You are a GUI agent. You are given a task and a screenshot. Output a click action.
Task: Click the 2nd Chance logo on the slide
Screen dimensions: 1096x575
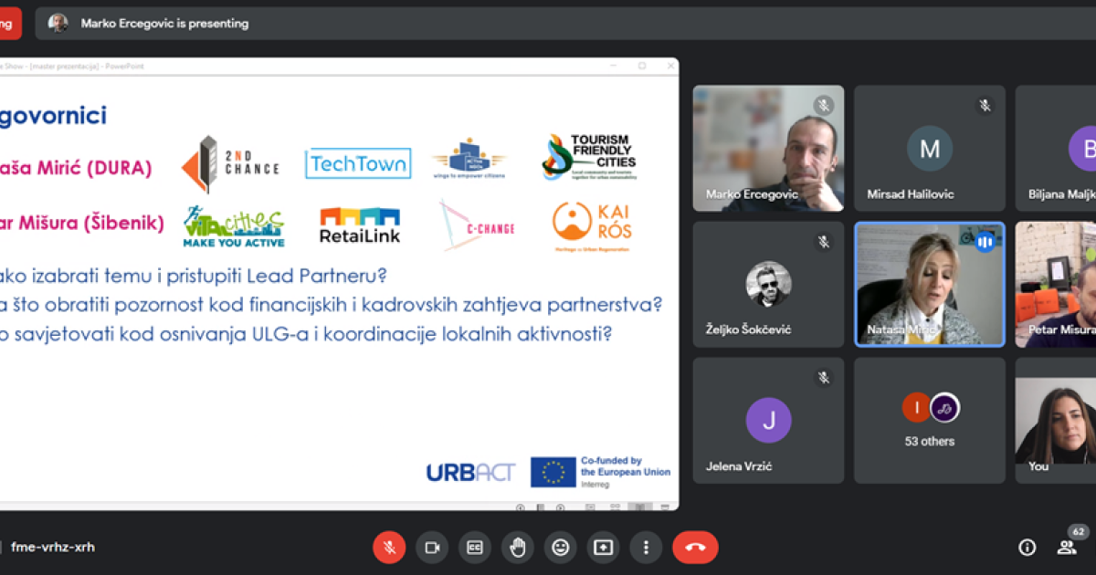(230, 164)
